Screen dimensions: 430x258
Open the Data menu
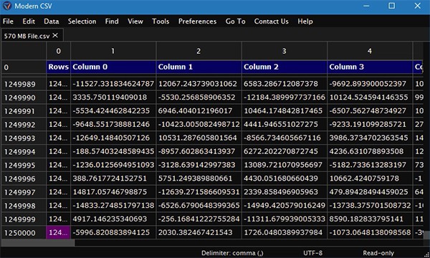(x=52, y=21)
